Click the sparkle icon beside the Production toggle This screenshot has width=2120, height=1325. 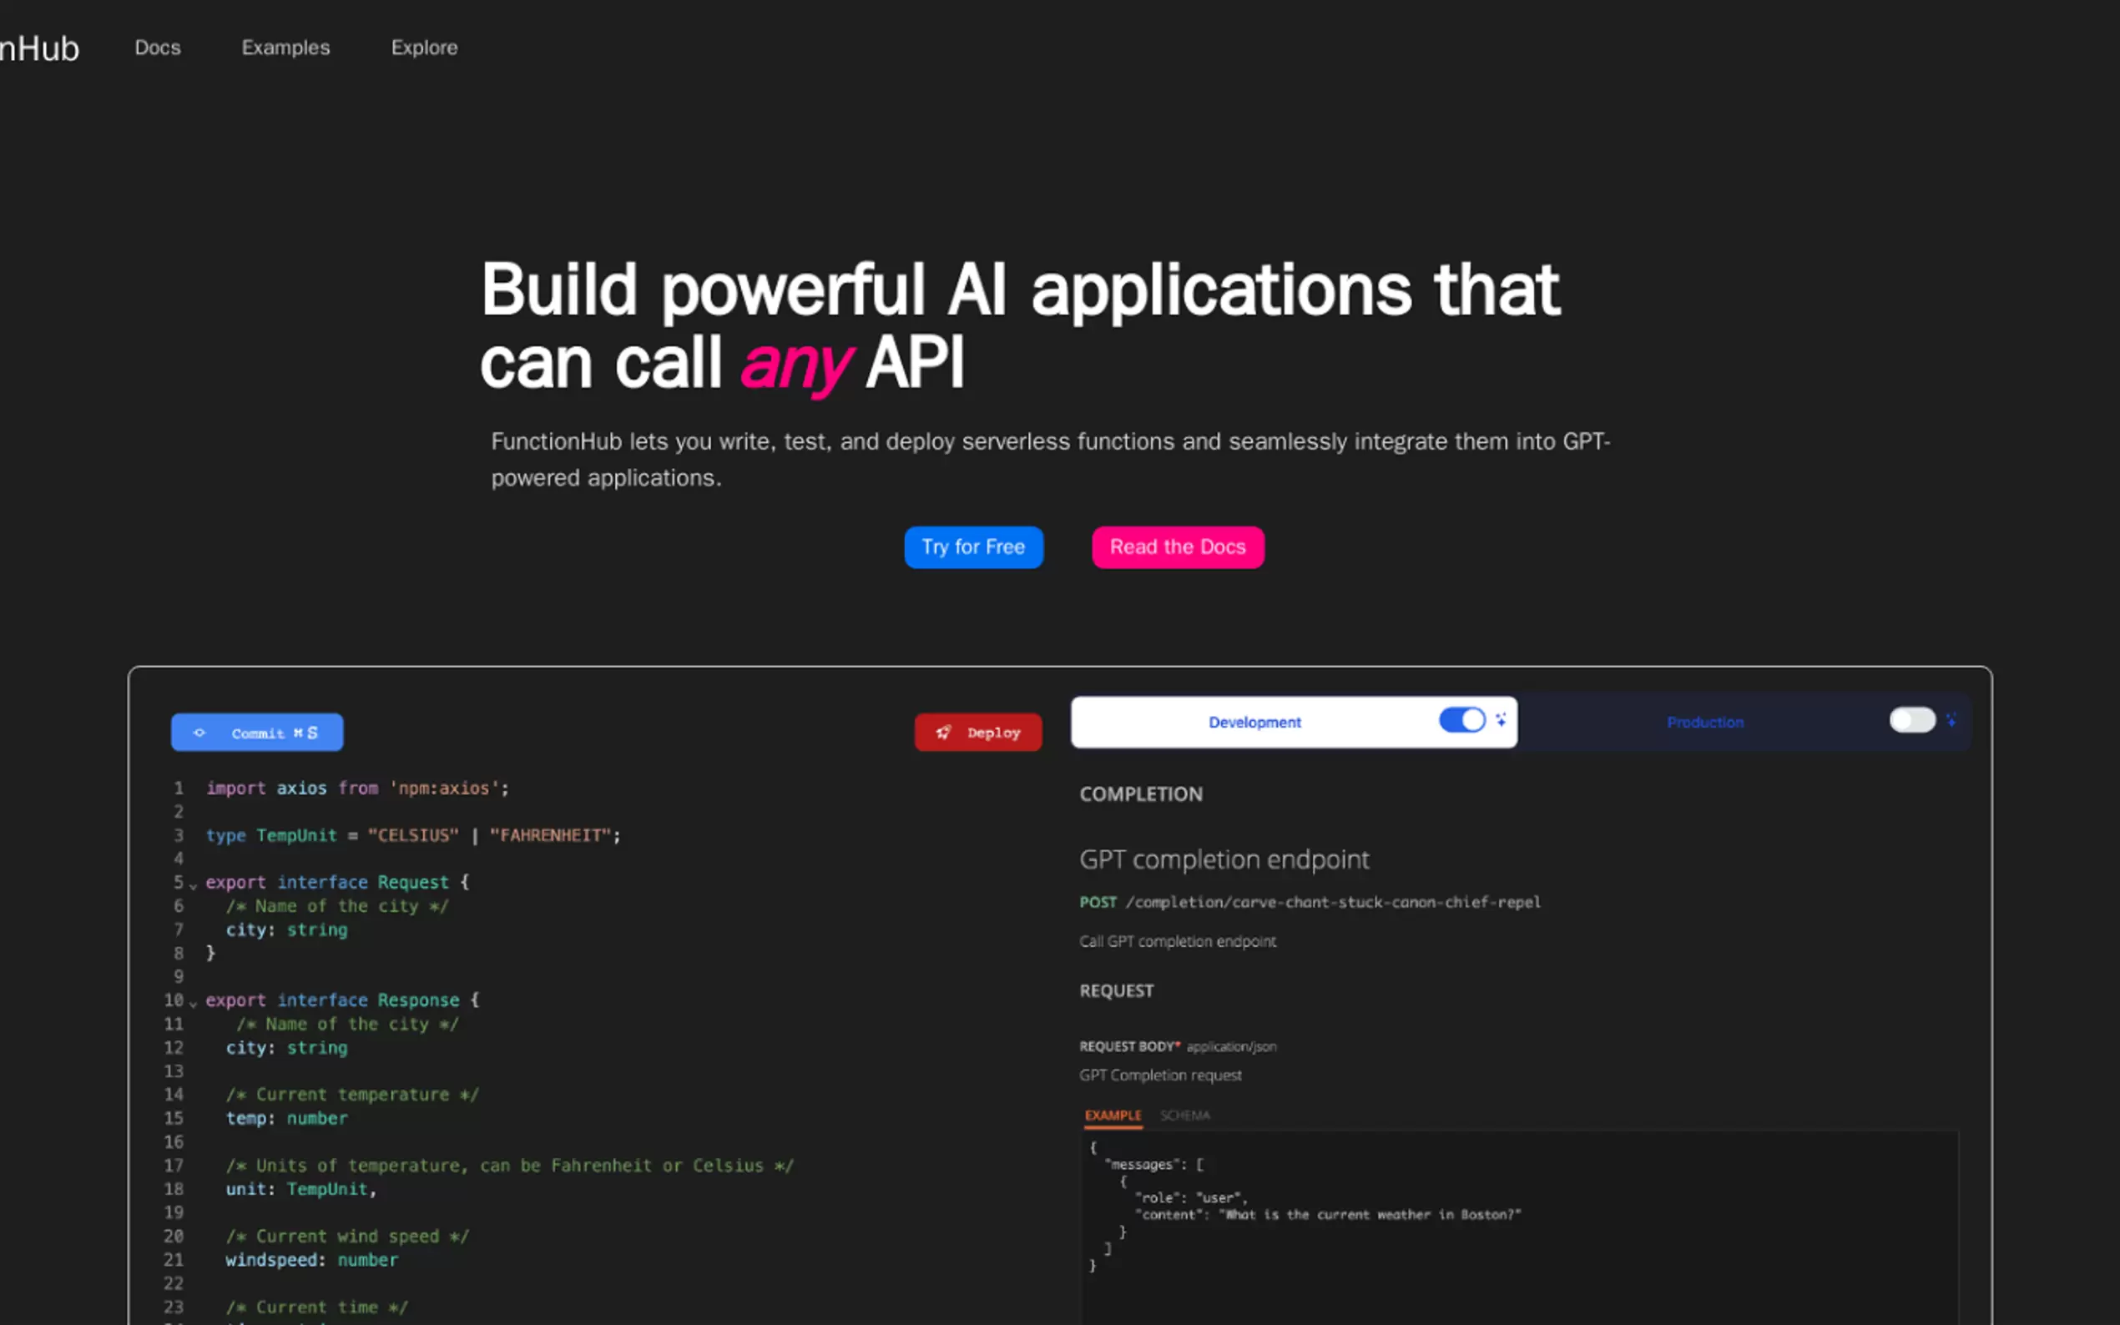pos(1951,719)
